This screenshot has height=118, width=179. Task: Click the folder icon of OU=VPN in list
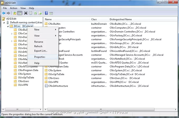[46, 82]
